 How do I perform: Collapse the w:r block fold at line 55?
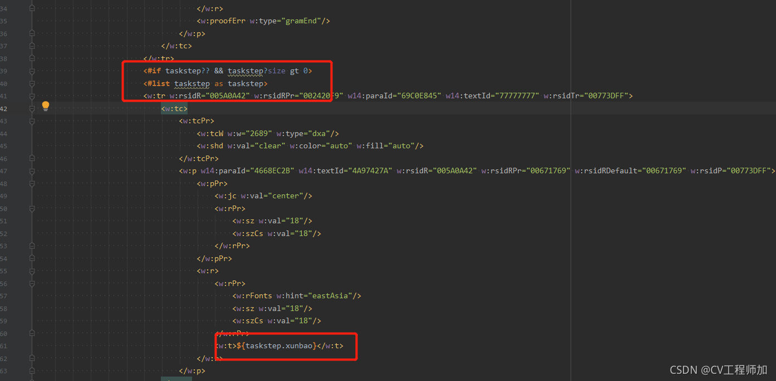[x=32, y=270]
